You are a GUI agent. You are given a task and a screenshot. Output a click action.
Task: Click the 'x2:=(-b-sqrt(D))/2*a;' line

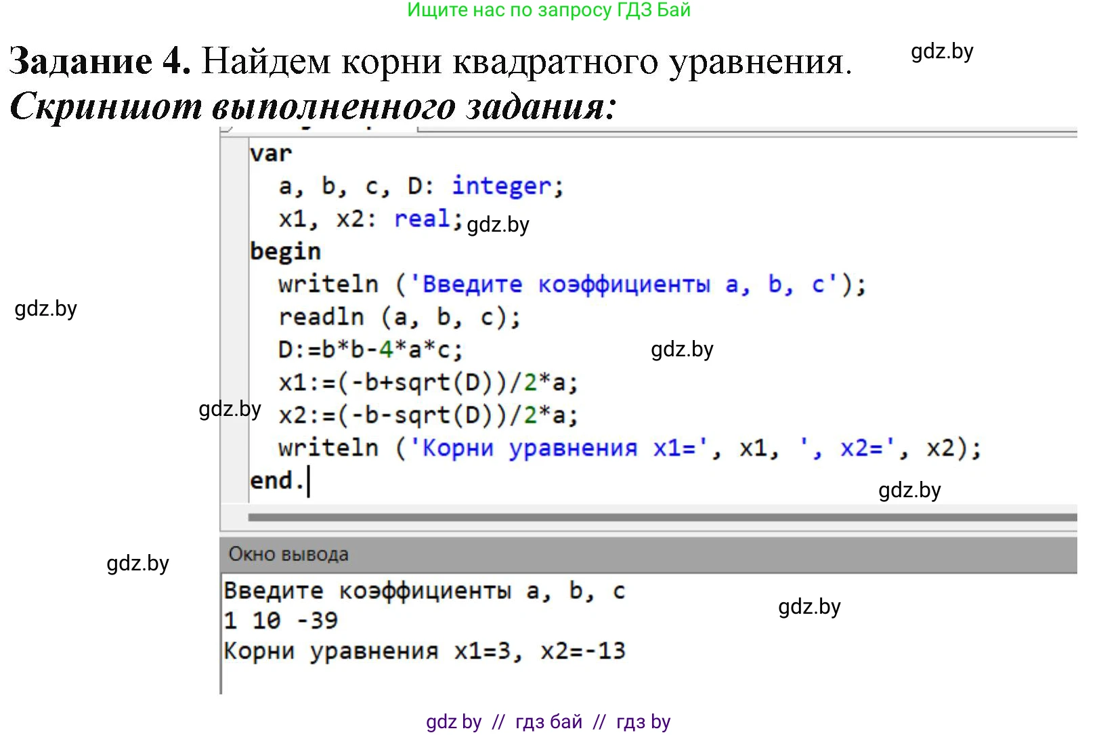[428, 415]
